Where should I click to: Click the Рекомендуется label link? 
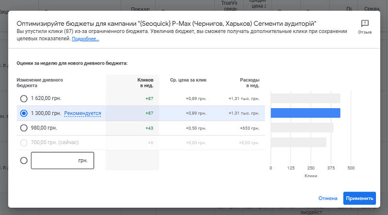(82, 113)
